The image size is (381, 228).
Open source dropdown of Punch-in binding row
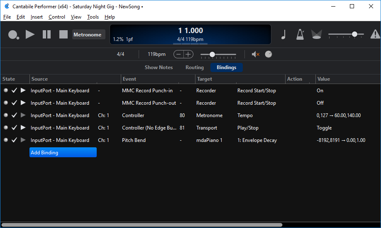(x=60, y=91)
